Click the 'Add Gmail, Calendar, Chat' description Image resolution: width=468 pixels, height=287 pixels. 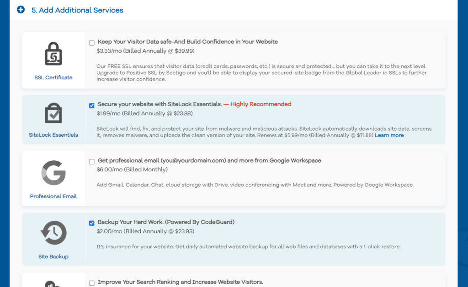pyautogui.click(x=255, y=185)
